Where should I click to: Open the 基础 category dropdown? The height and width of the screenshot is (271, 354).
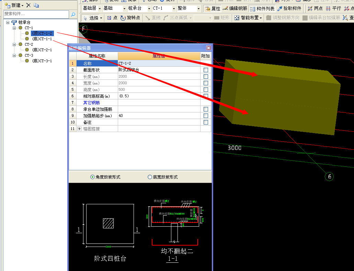(x=124, y=9)
